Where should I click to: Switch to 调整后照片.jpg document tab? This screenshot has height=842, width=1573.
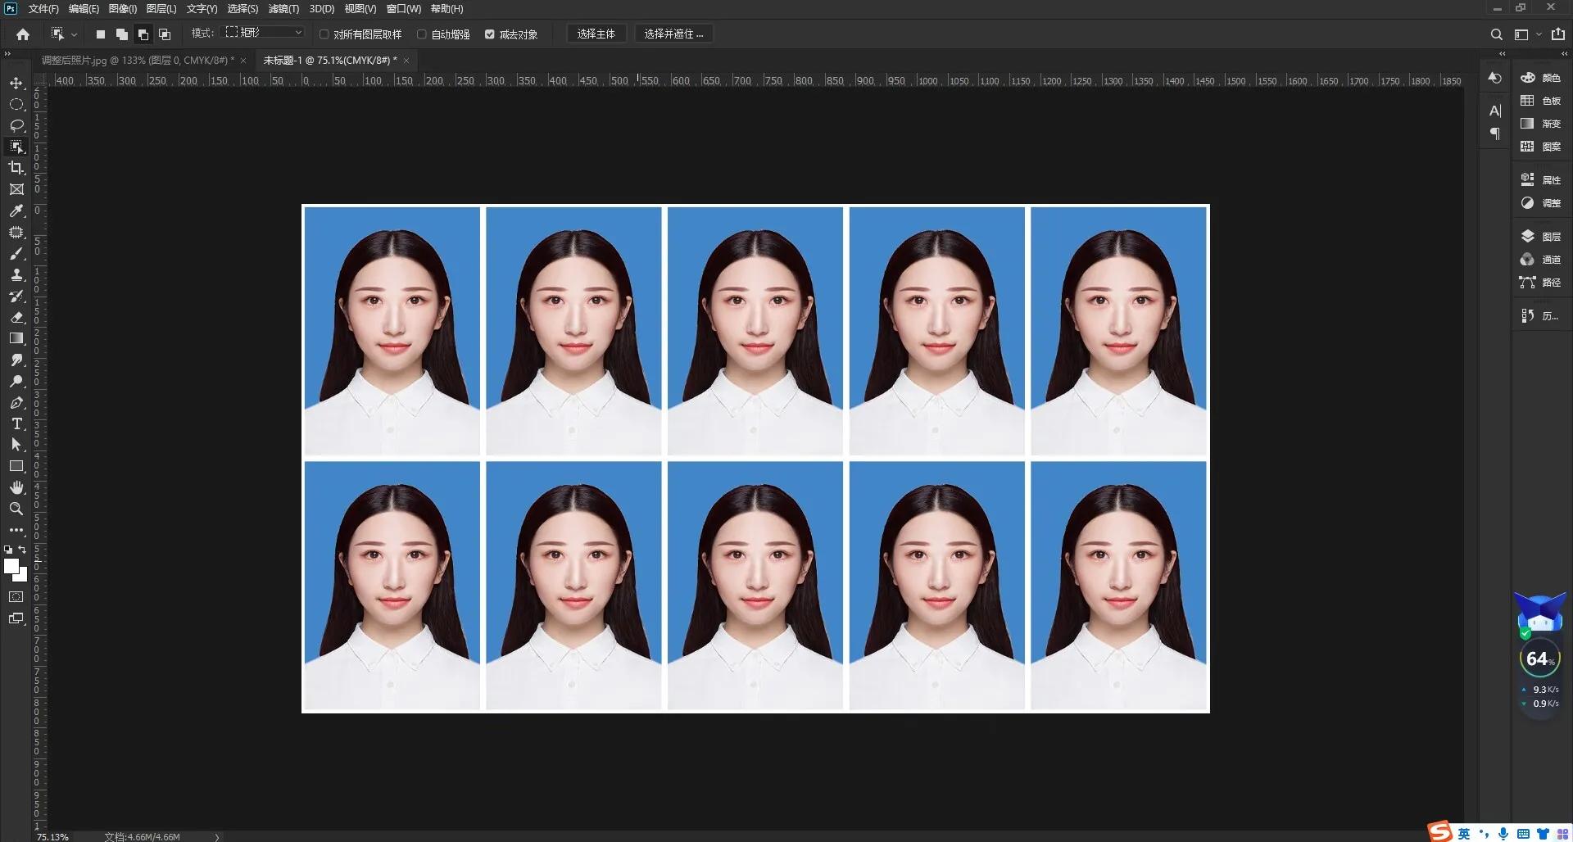137,61
